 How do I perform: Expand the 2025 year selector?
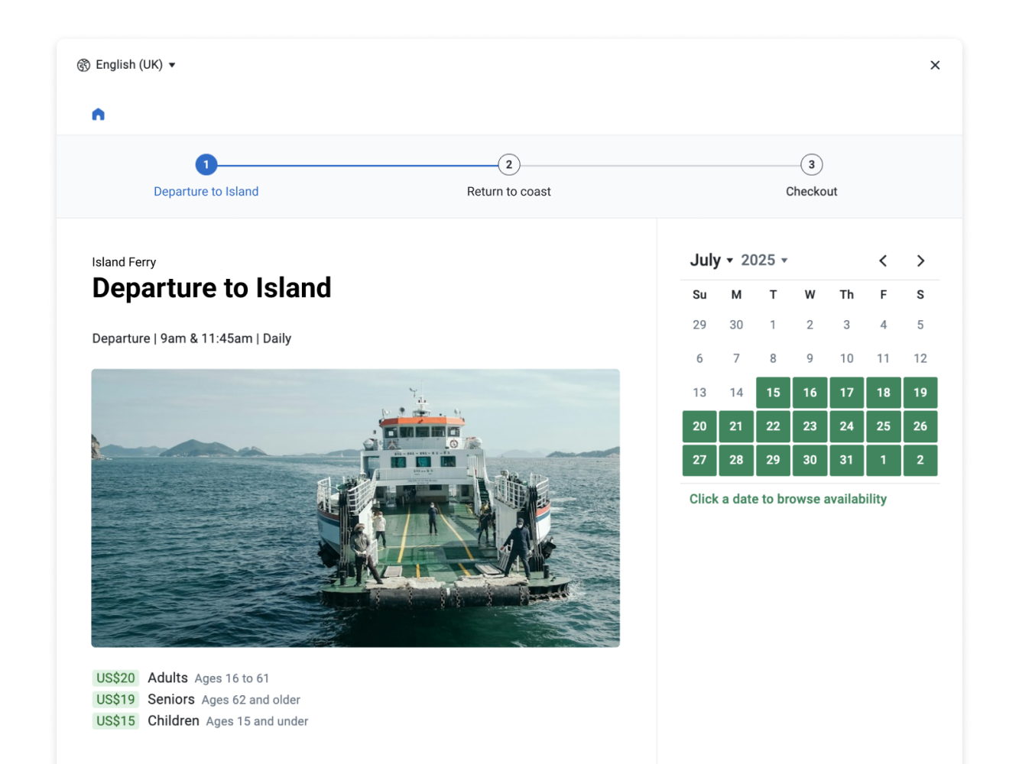pos(764,261)
